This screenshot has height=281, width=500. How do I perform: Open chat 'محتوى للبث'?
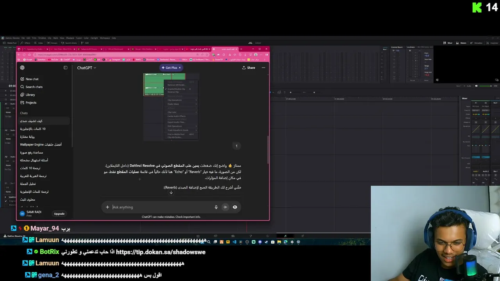(x=27, y=199)
